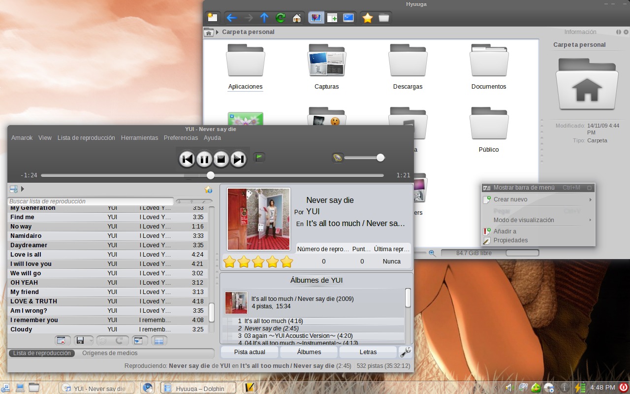Image resolution: width=630 pixels, height=394 pixels.
Task: Switch to Orígenes de medios tab
Action: pos(110,353)
